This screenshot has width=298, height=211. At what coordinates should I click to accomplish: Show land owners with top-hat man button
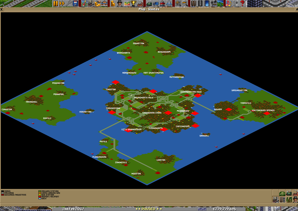tap(295, 199)
